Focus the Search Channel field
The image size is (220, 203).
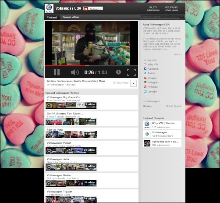click(160, 17)
